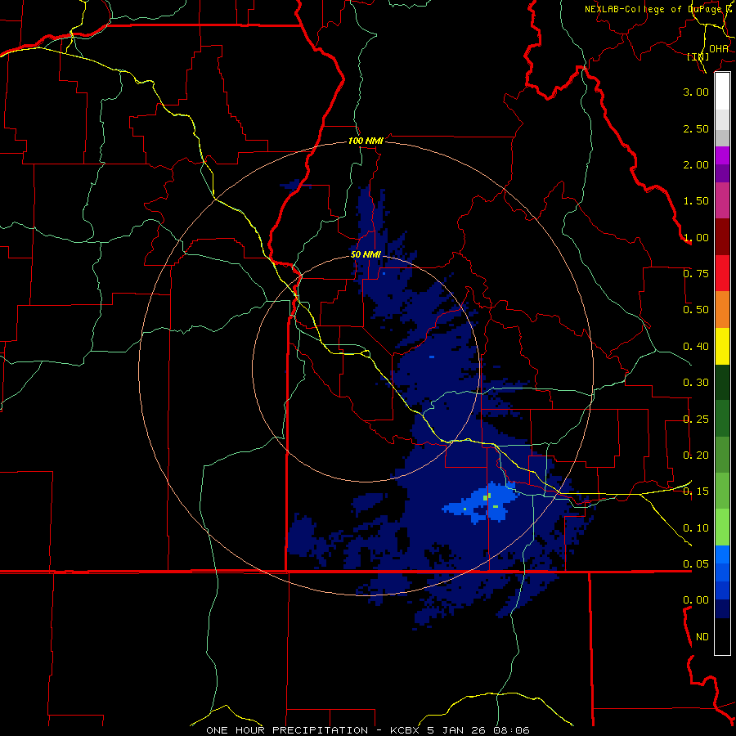Viewport: 736px width, 736px height.
Task: Select the 'ND' no-data label
Action: [702, 637]
